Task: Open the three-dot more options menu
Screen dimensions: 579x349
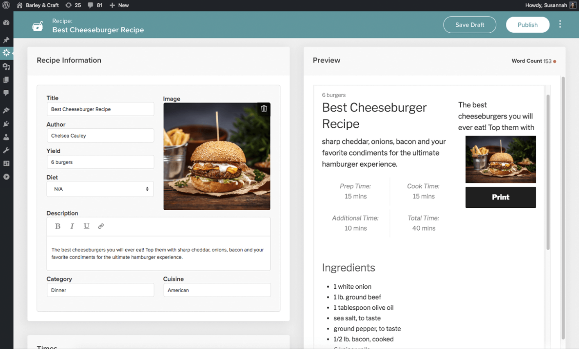Action: pos(560,25)
